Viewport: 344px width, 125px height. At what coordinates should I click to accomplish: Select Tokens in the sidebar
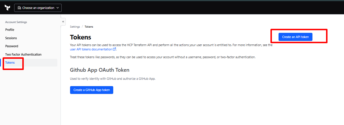(x=10, y=62)
